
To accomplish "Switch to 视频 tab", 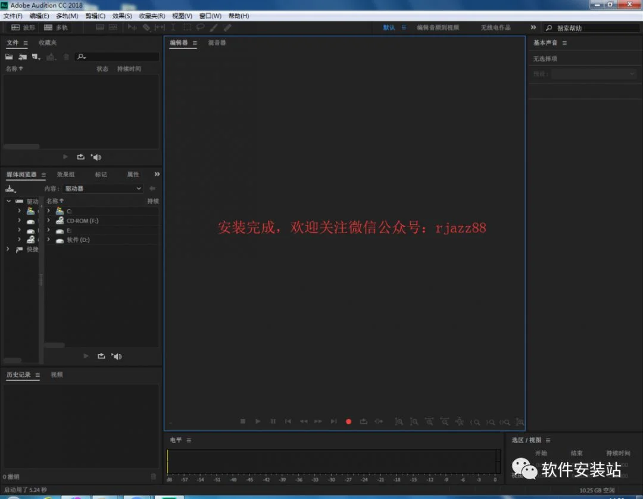I will [x=57, y=374].
